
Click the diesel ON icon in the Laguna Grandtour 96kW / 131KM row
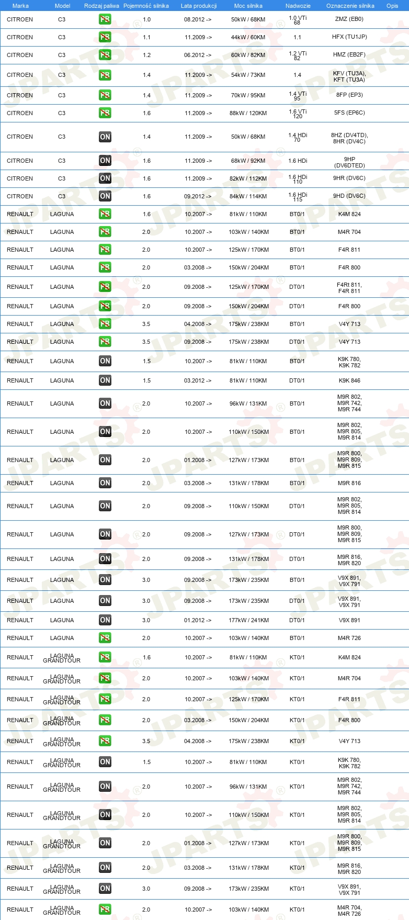[105, 787]
